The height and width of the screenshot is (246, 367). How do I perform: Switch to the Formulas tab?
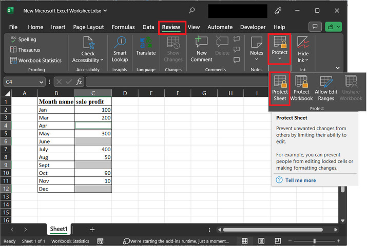click(123, 27)
